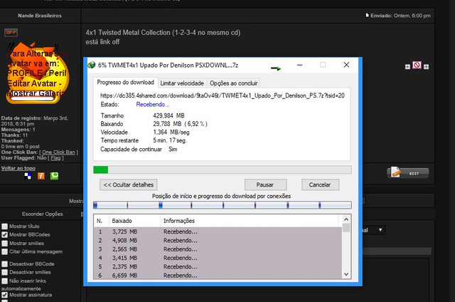Click the EDIT post button
This screenshot has height=302, width=455.
click(x=408, y=173)
